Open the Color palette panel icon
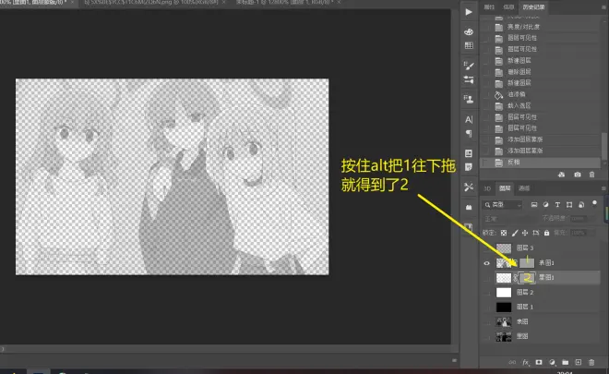 pos(469,31)
